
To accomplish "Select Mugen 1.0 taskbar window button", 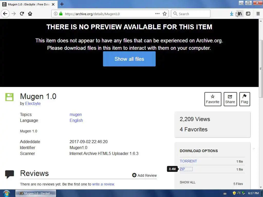I will [x=36, y=193].
